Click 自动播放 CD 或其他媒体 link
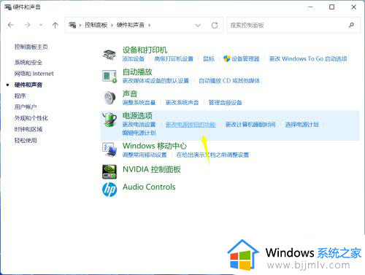The image size is (365, 275). [x=229, y=80]
